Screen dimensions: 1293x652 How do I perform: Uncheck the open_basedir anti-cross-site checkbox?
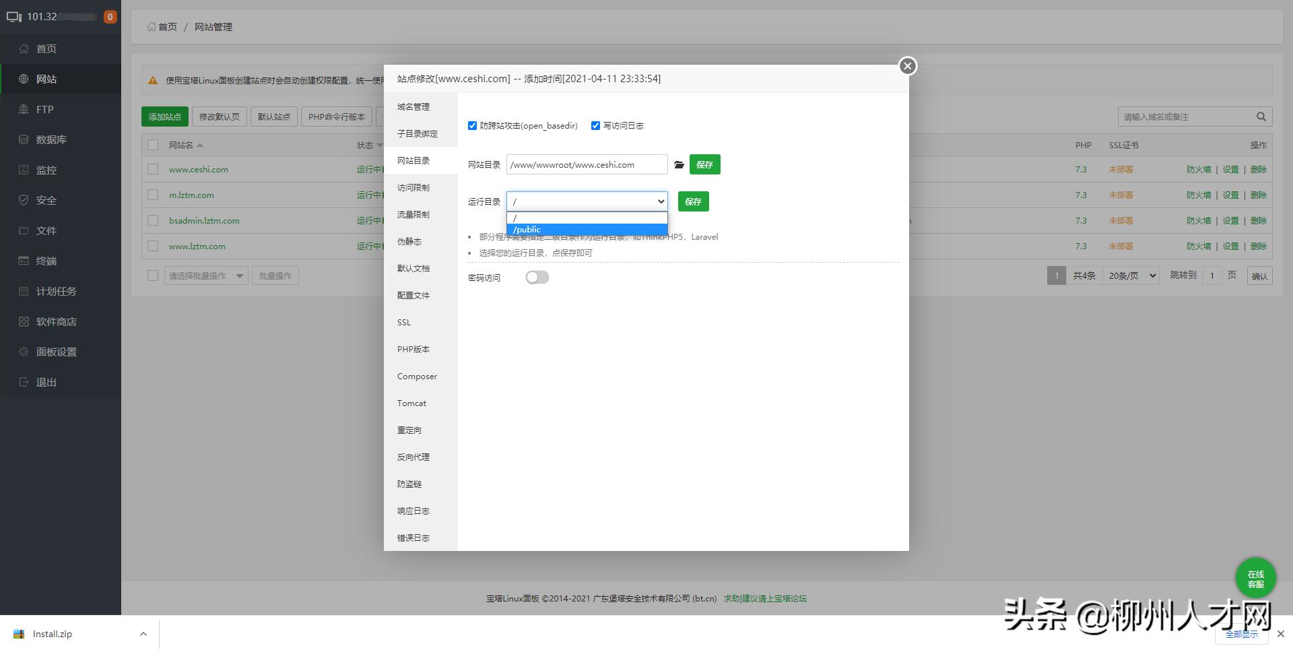coord(472,126)
